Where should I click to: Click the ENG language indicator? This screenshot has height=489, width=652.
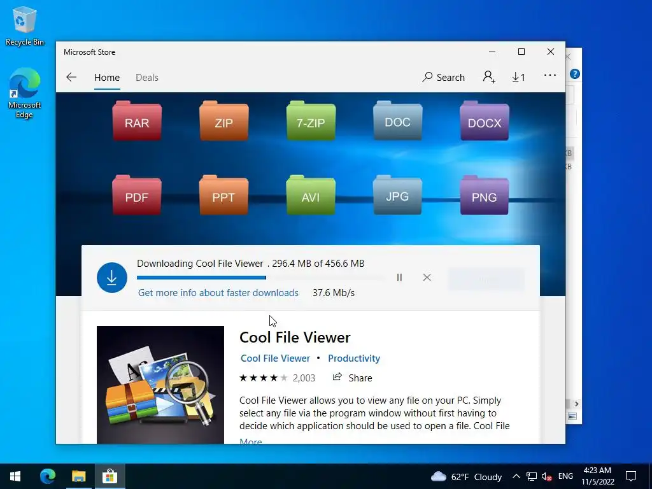pos(565,476)
